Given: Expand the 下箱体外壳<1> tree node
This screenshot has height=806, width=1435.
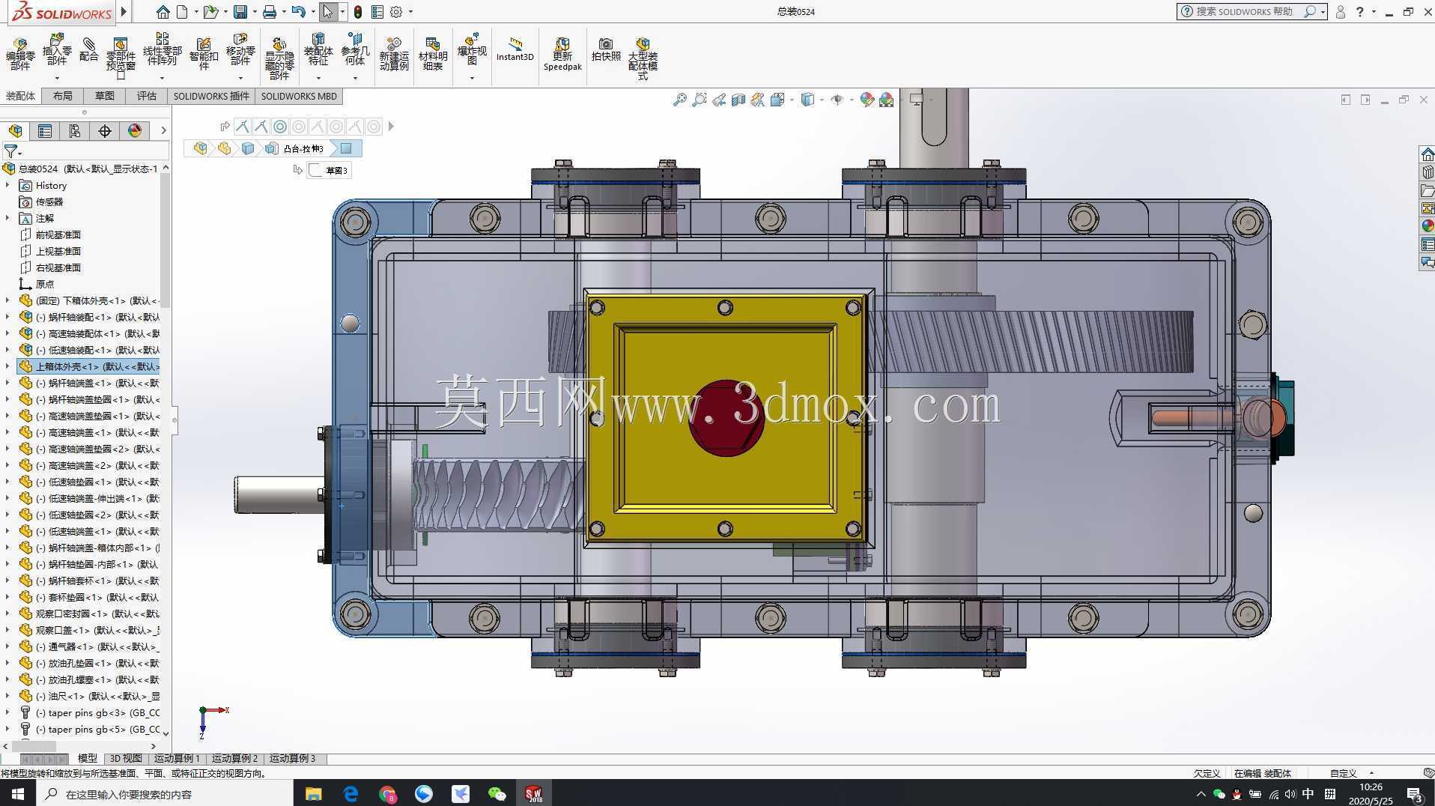Looking at the screenshot, I should pyautogui.click(x=7, y=300).
